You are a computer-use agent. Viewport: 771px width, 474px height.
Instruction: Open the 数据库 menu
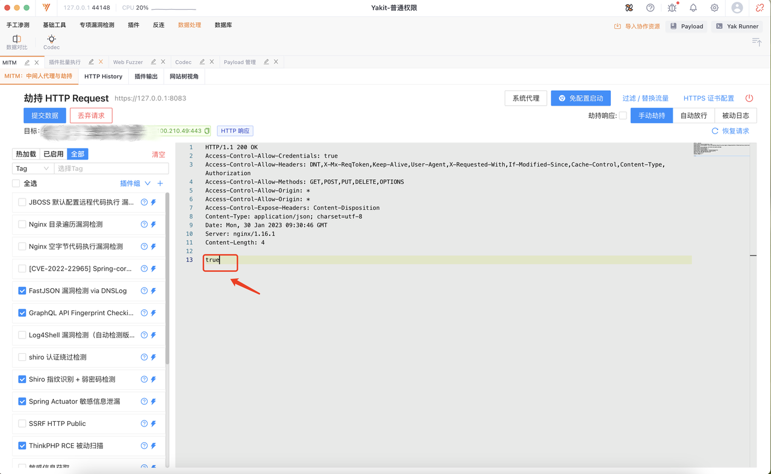[x=223, y=25]
